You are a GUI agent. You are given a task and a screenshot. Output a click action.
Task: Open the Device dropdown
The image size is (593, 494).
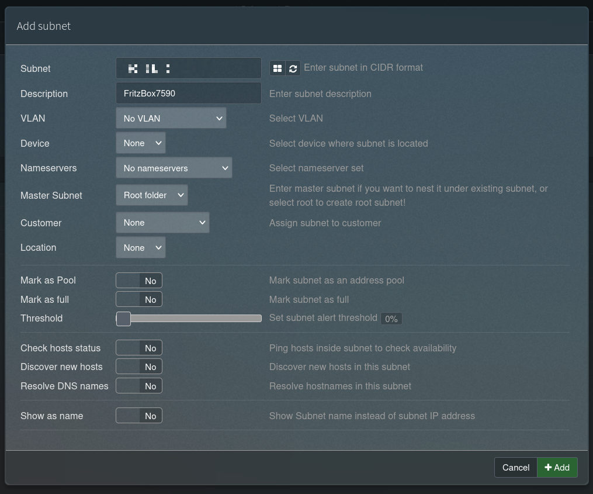tap(141, 143)
